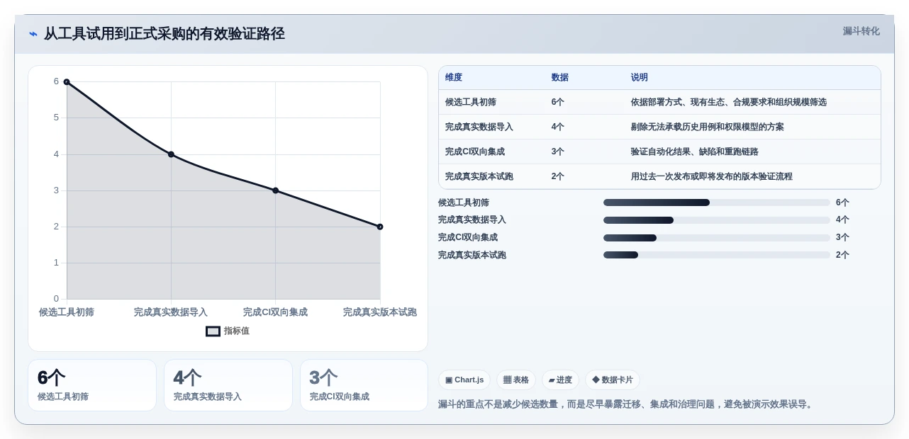Click the 4个 data card
The height and width of the screenshot is (439, 909).
click(228, 385)
